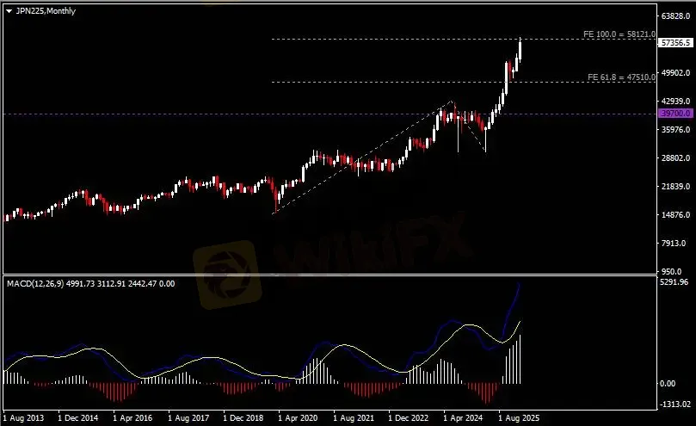This screenshot has width=696, height=426.
Task: Select the FE 61.8 = 47510.0 label
Action: (621, 77)
